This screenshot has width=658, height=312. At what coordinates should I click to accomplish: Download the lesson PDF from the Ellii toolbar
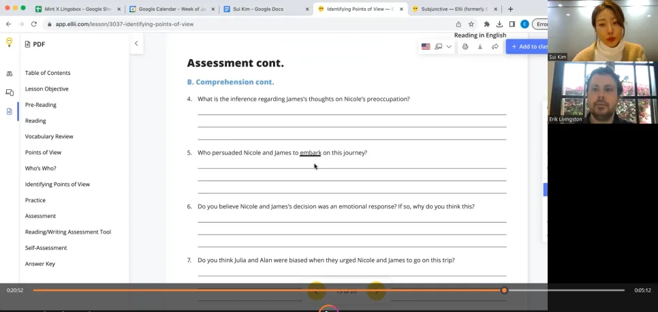tap(480, 46)
